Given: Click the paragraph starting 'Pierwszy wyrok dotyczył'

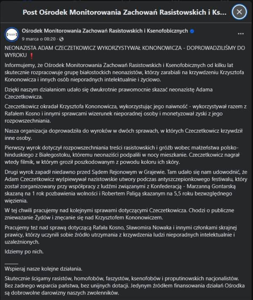Looking at the screenshot, I should click(x=122, y=155).
